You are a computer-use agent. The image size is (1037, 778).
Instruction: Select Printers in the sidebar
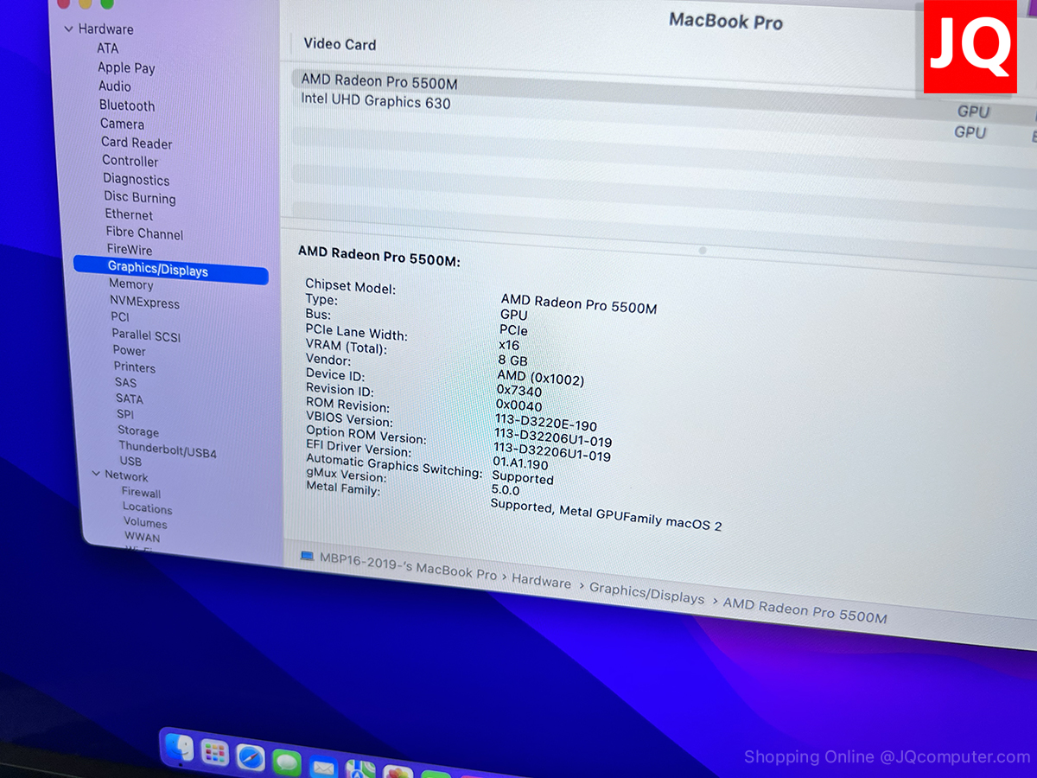coord(135,367)
